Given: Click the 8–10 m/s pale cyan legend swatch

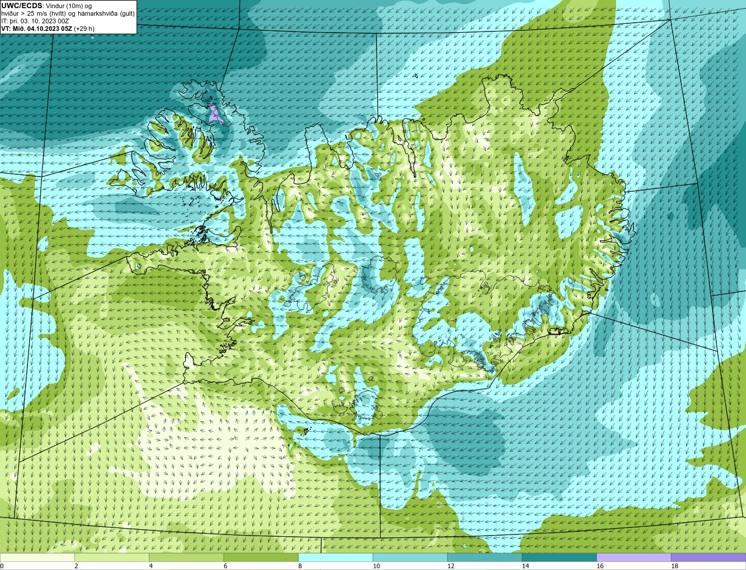Looking at the screenshot, I should coord(336,558).
